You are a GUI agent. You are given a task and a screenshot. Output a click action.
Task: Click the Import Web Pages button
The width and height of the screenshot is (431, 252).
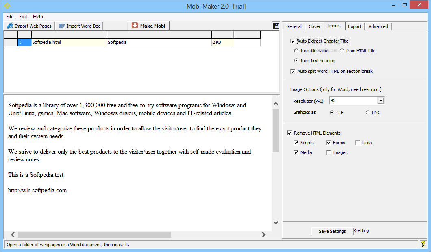[x=29, y=26]
